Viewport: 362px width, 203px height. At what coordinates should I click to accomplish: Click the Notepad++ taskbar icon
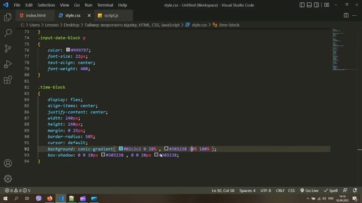point(72,198)
